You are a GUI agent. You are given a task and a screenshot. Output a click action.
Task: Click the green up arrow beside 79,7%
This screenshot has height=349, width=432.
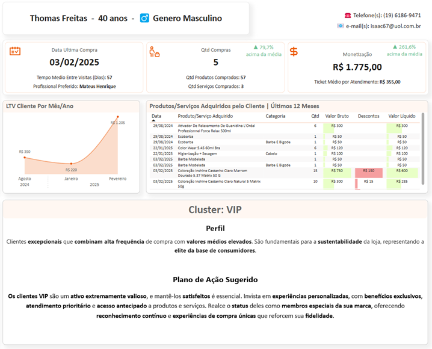(x=256, y=47)
